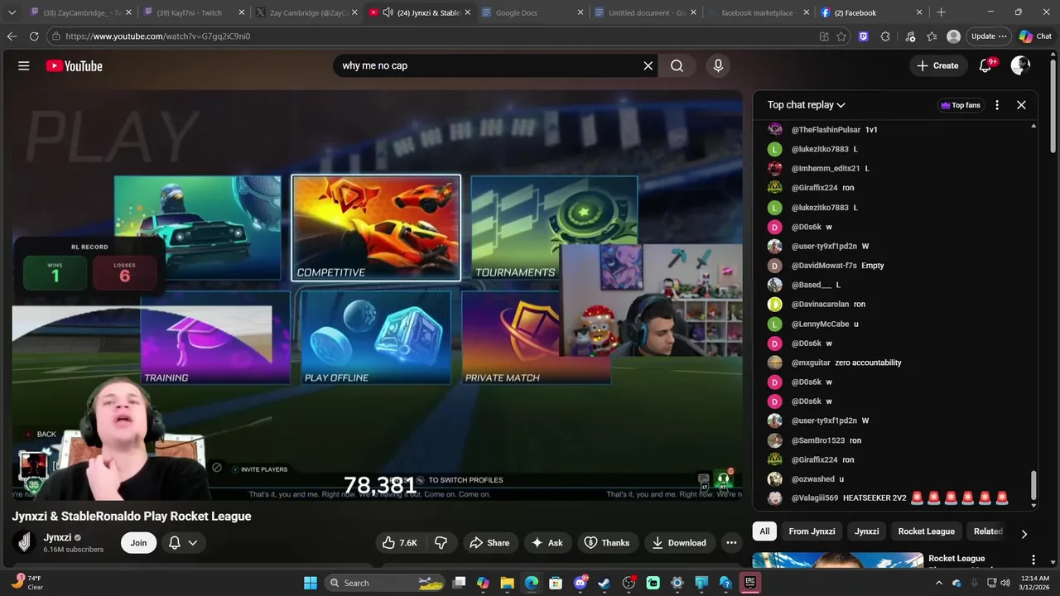Screen dimensions: 1060x596
Task: Open the YouTube account avatar menu
Action: click(x=1021, y=65)
